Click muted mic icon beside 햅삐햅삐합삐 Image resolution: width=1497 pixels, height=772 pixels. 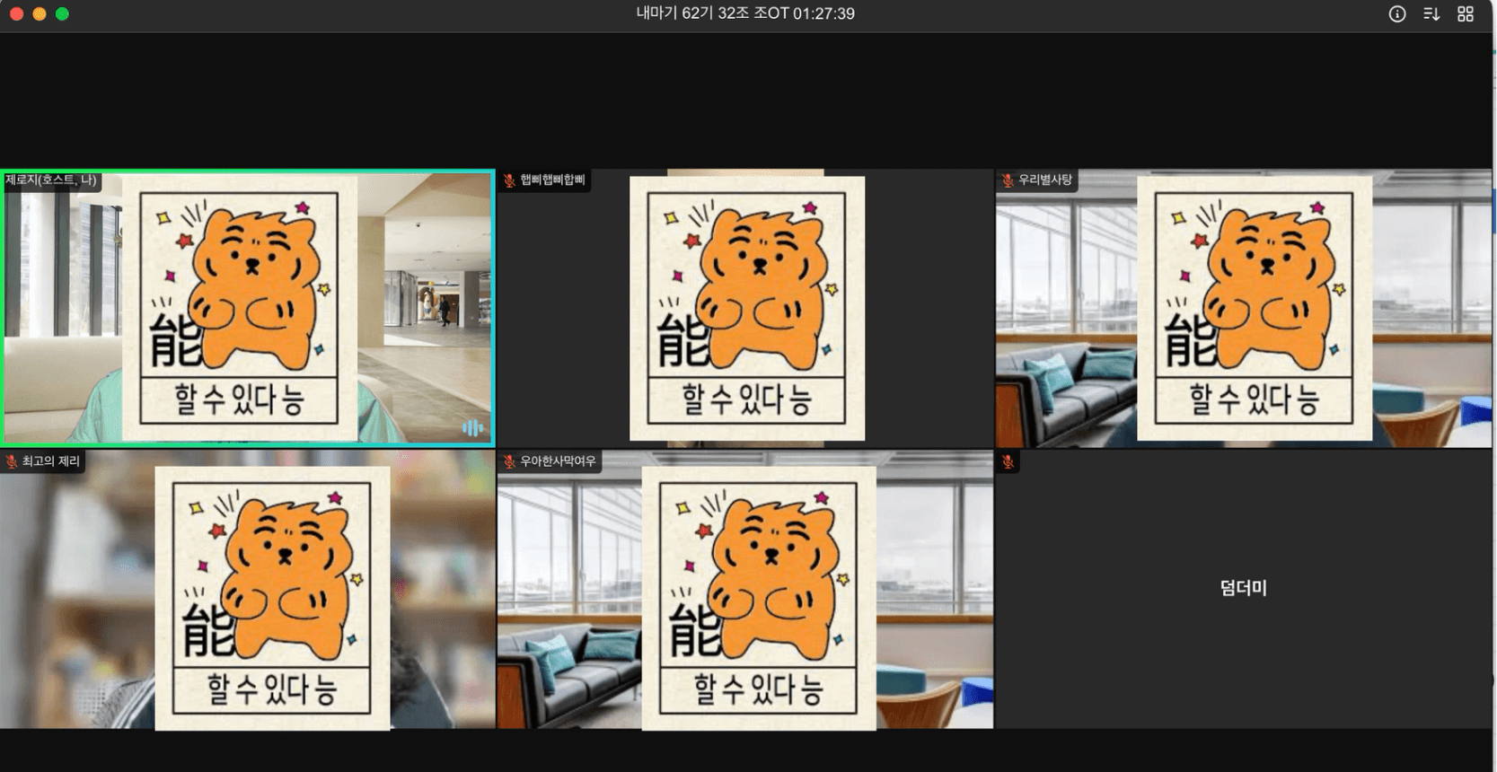coord(509,180)
